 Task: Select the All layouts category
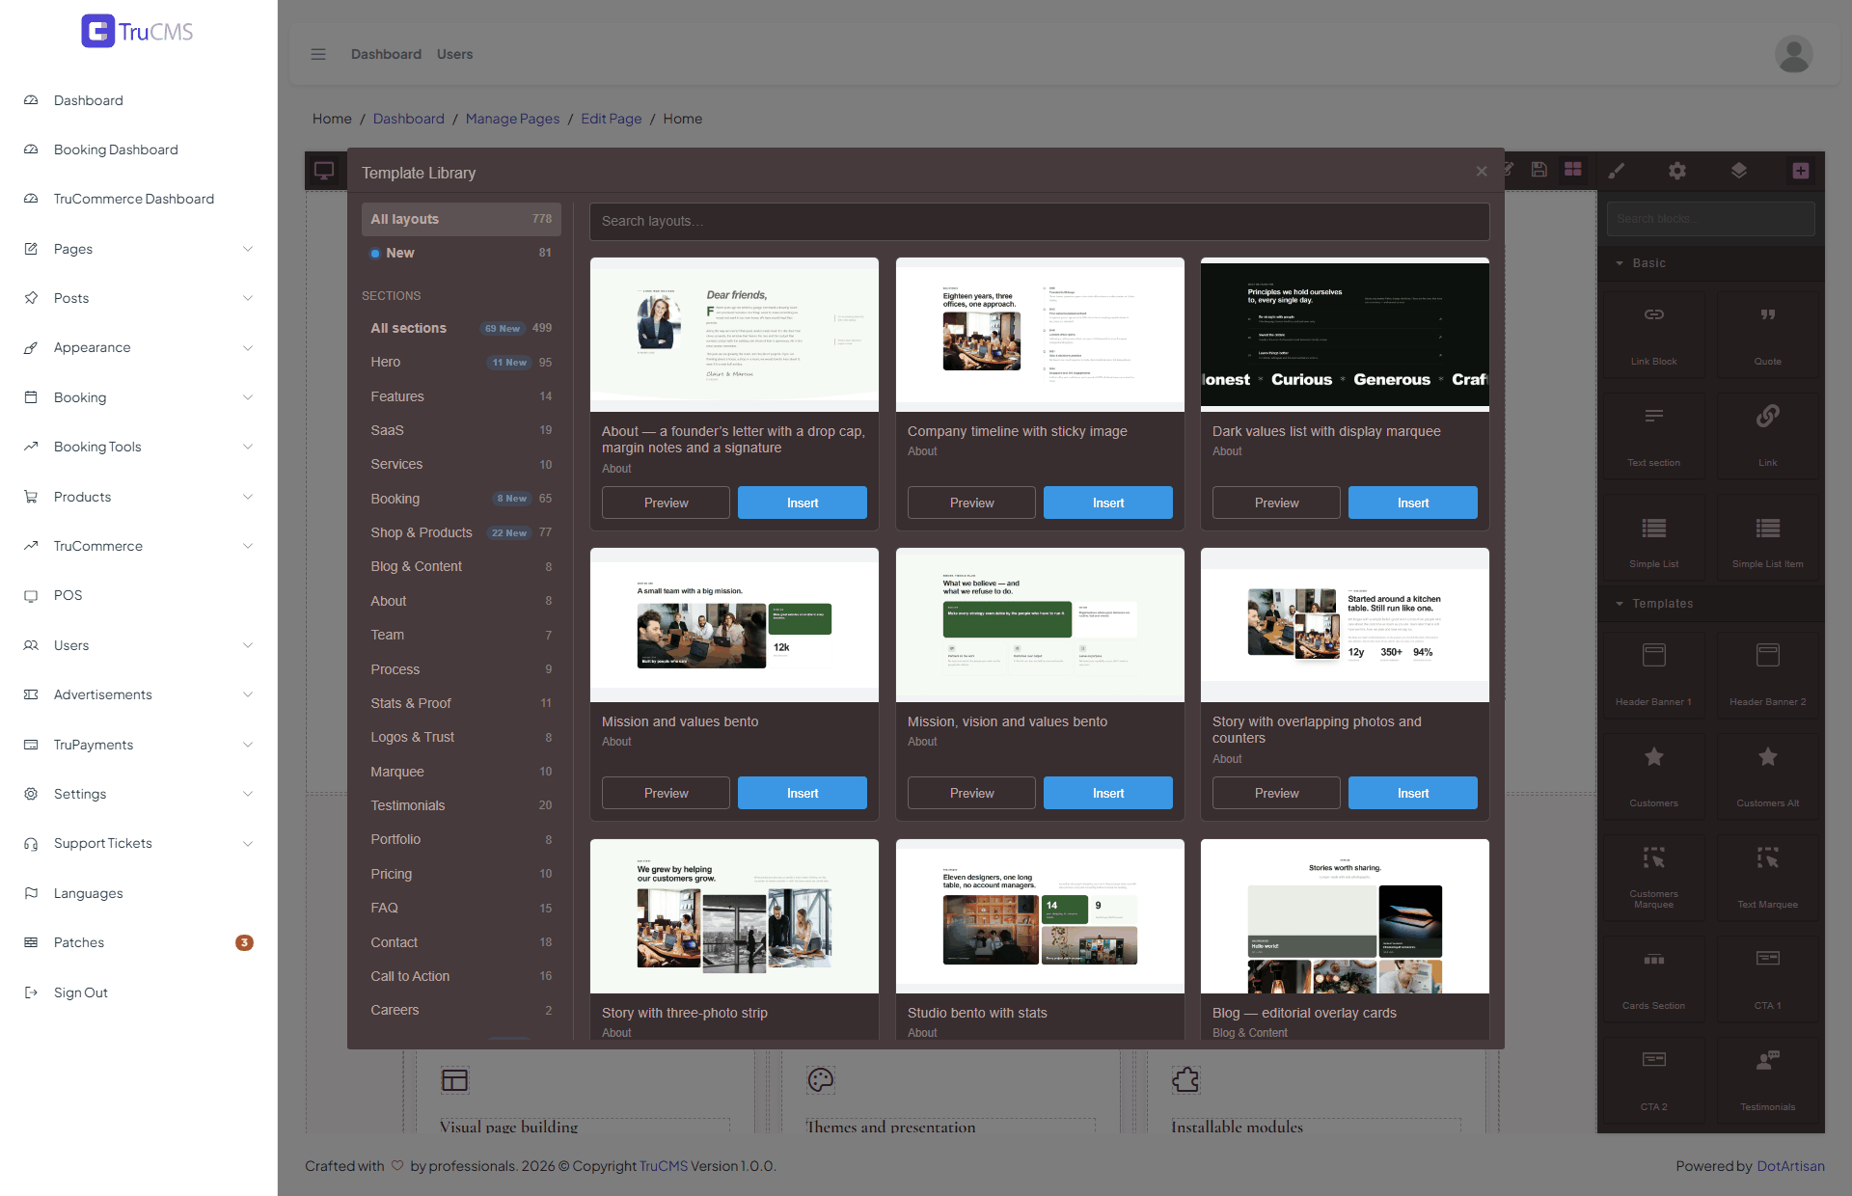[x=461, y=219]
